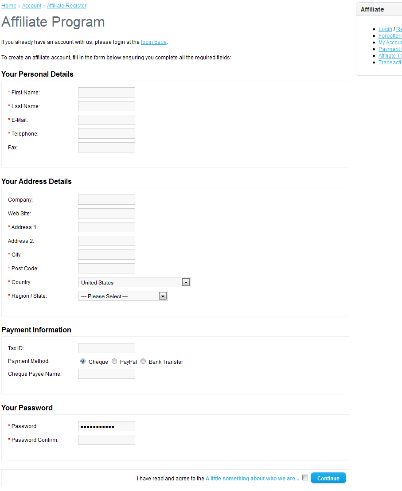Click the Post Code input field

[x=106, y=268]
